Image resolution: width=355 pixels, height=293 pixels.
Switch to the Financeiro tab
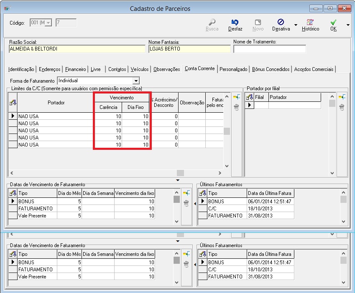[x=76, y=69]
